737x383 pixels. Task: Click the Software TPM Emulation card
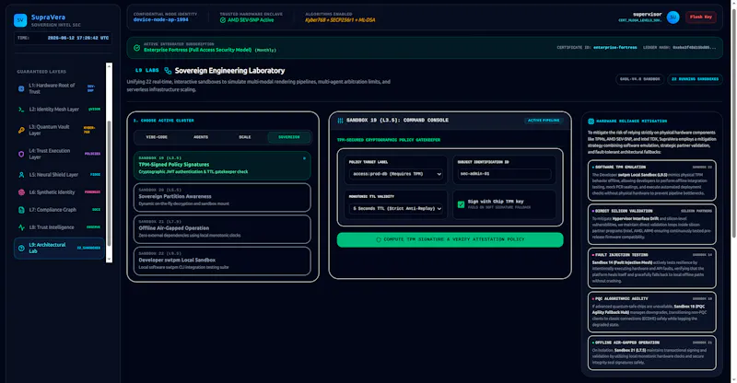tap(652, 180)
